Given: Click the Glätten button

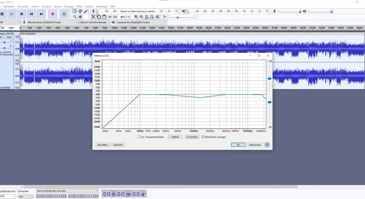Looking at the screenshot, I should coord(175,137).
